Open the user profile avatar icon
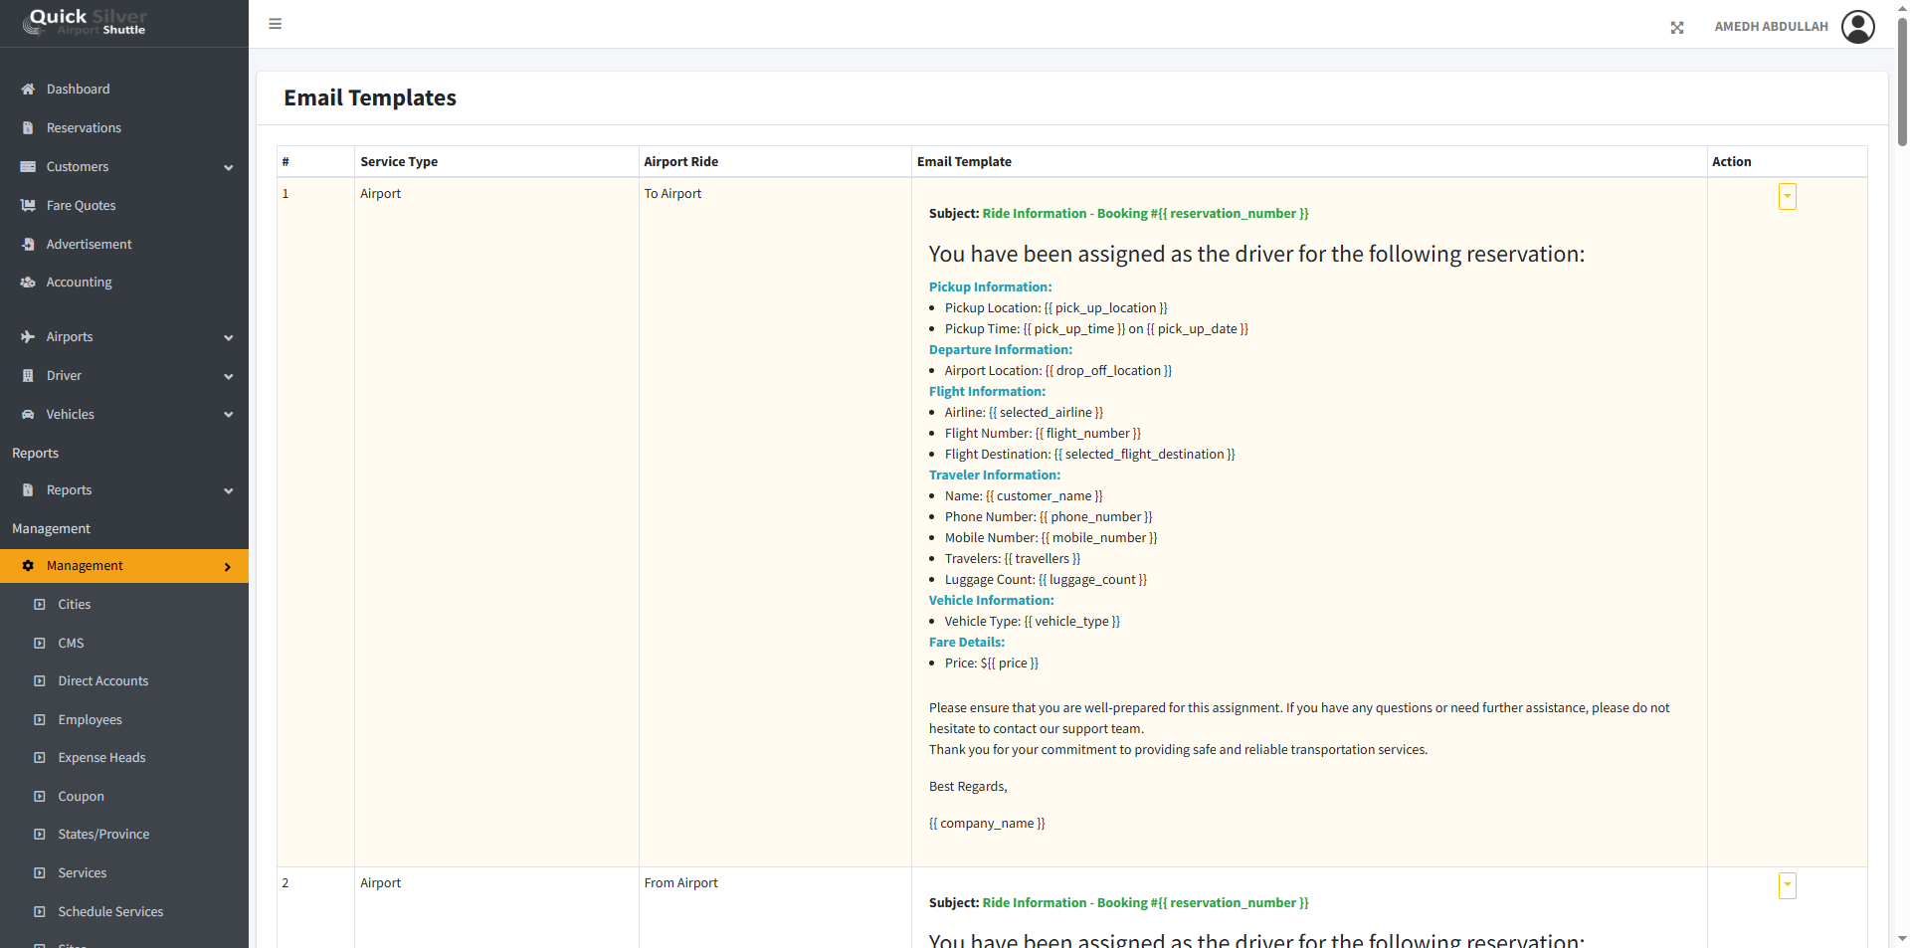The height and width of the screenshot is (948, 1910). pos(1857,27)
